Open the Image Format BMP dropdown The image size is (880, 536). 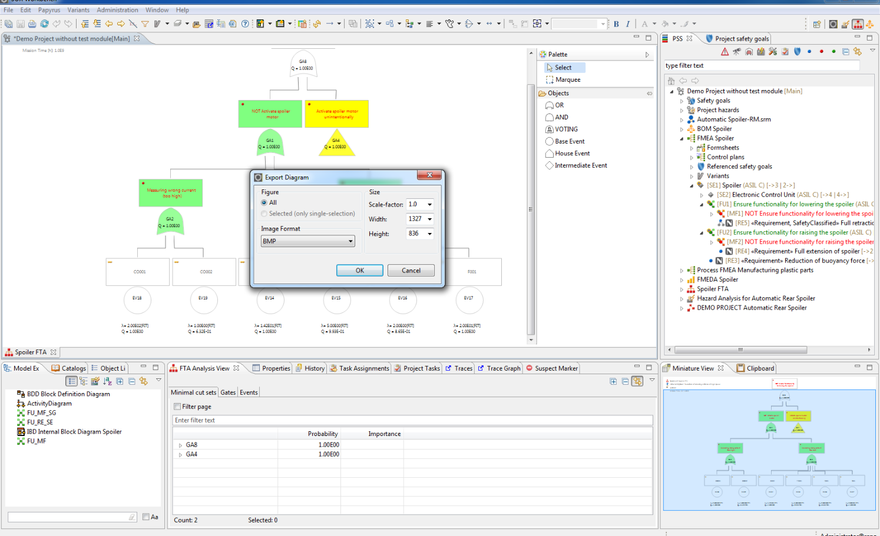pyautogui.click(x=307, y=241)
